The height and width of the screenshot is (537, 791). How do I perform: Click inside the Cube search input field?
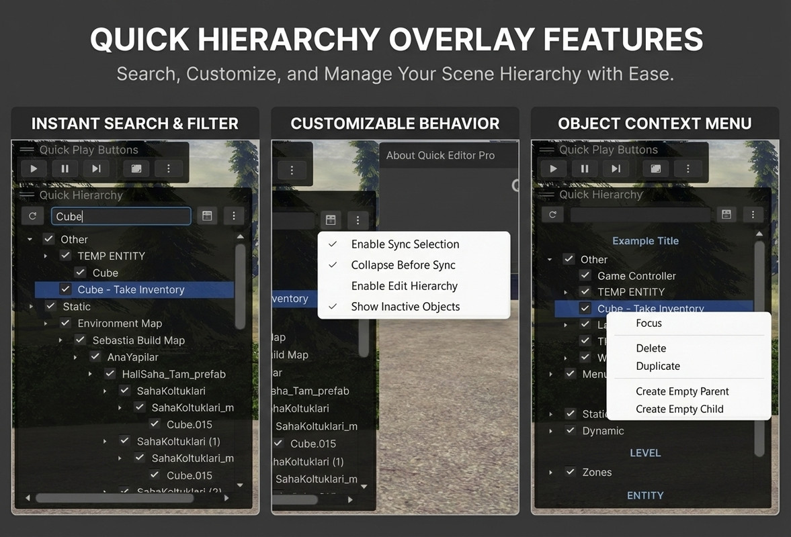coord(121,216)
